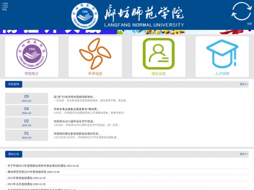The height and width of the screenshot is (190, 254).
Task: Open news 战"疫"行动|学校对因疫情影响生...
Action: click(x=75, y=97)
